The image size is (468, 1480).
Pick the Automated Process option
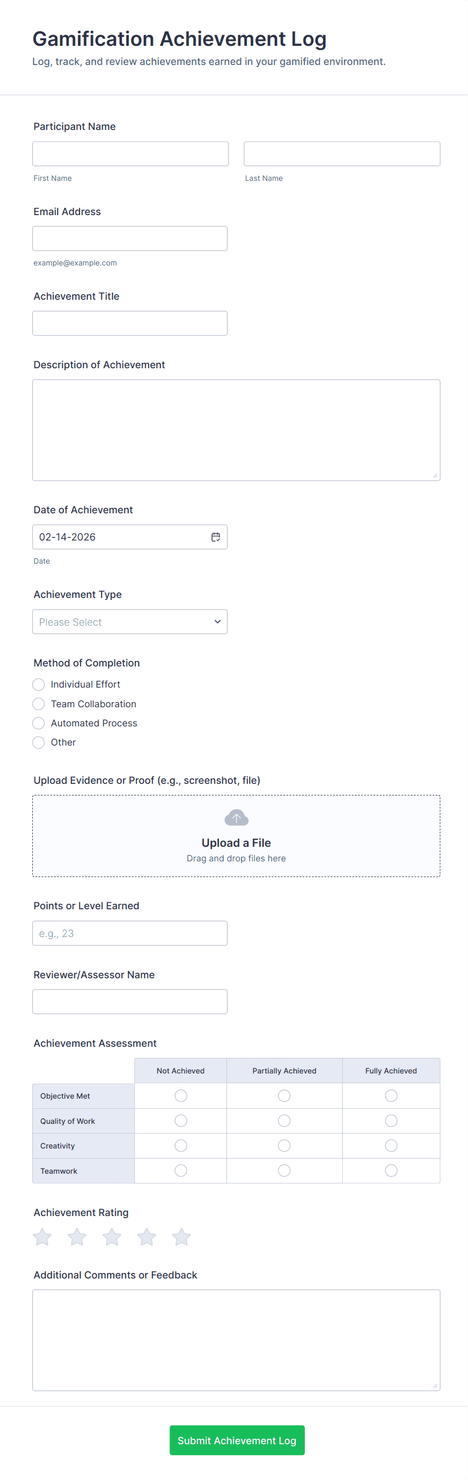[x=38, y=723]
